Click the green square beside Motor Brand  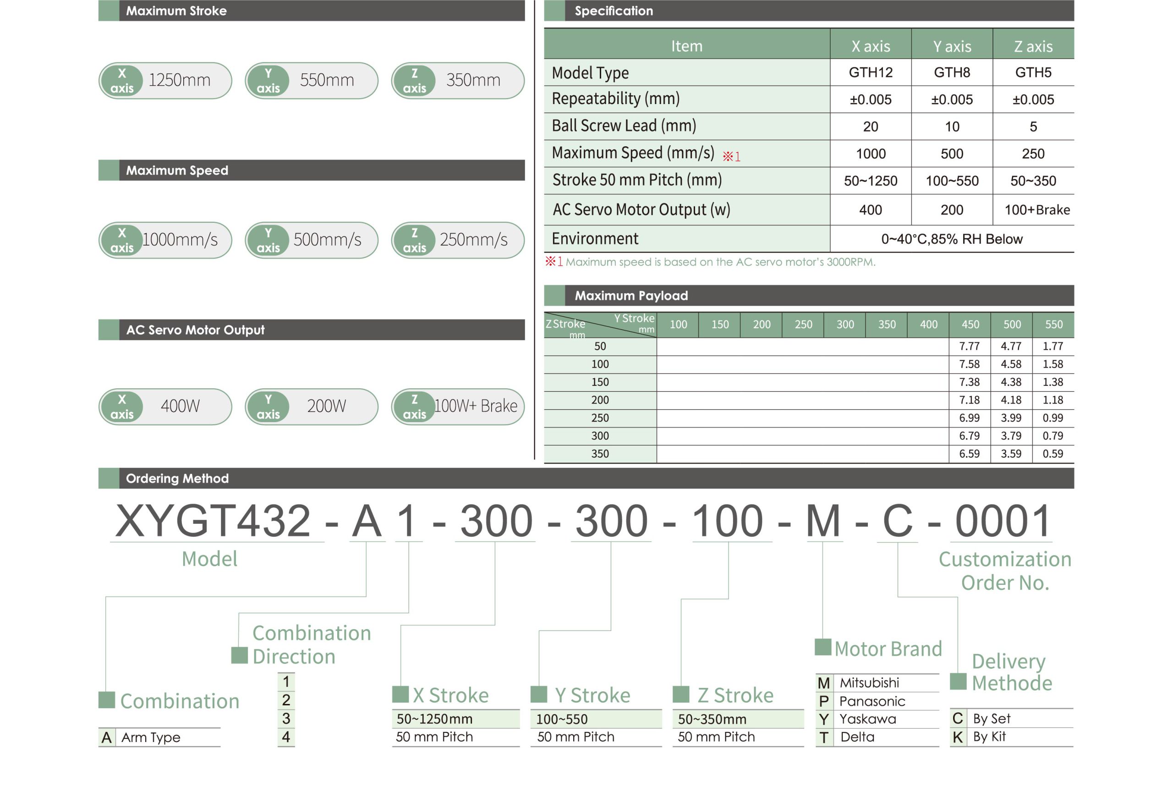coord(822,647)
